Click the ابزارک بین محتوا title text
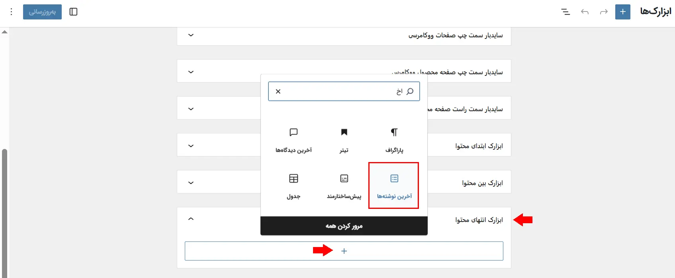 pyautogui.click(x=482, y=183)
